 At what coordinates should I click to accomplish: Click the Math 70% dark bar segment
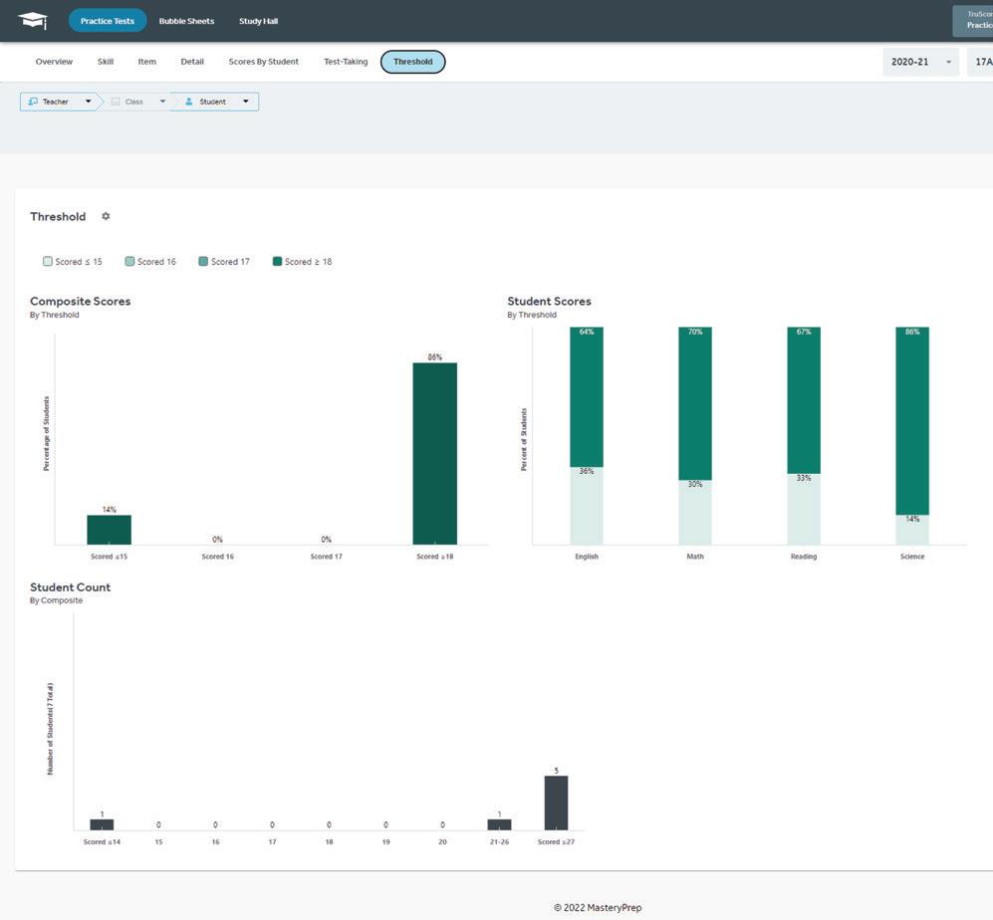point(695,403)
